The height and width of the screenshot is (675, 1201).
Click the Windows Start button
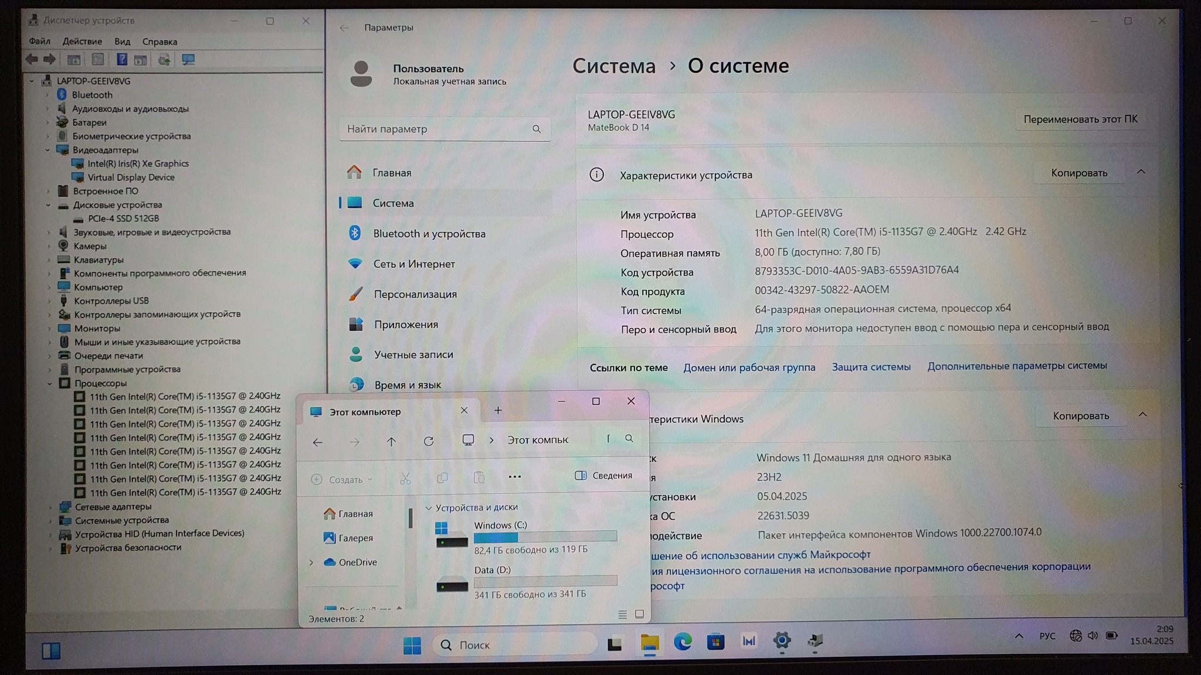coord(412,645)
